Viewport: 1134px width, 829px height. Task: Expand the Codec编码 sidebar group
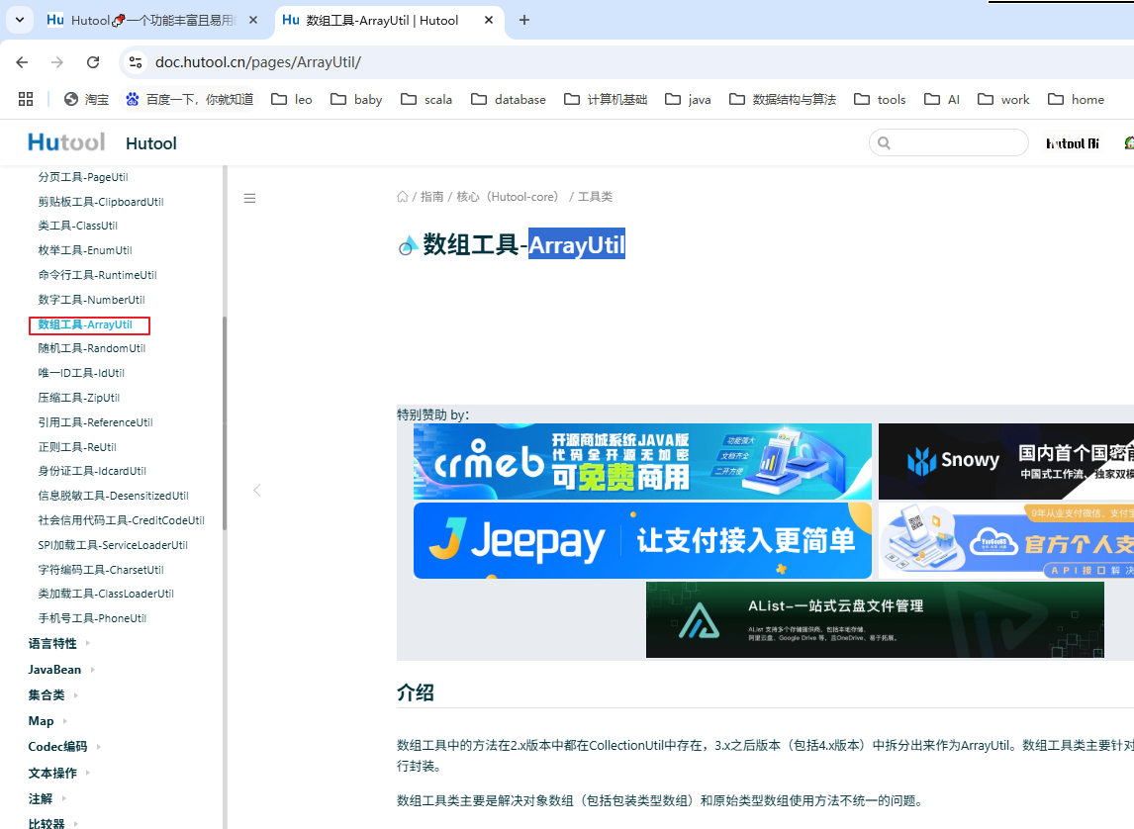click(64, 747)
